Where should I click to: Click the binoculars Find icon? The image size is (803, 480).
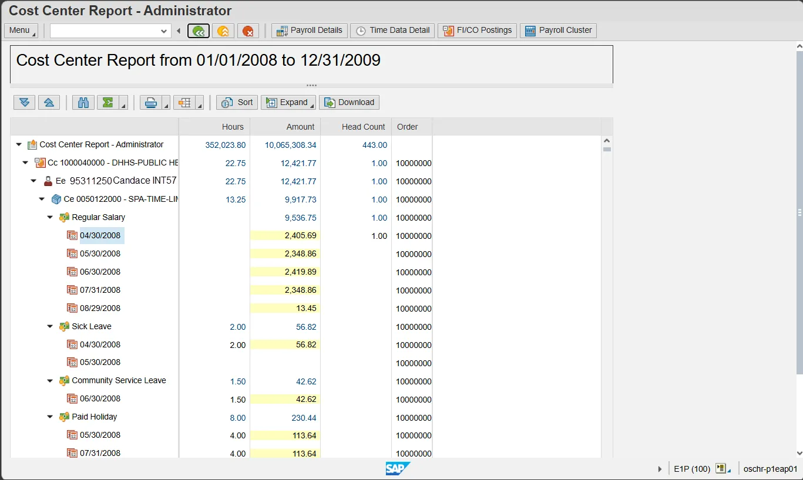coord(83,103)
